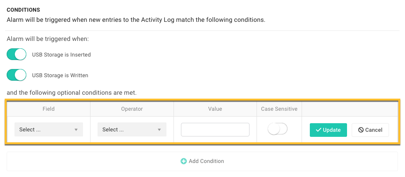This screenshot has height=177, width=405.
Task: Click the Case Sensitive column header
Action: coord(279,109)
